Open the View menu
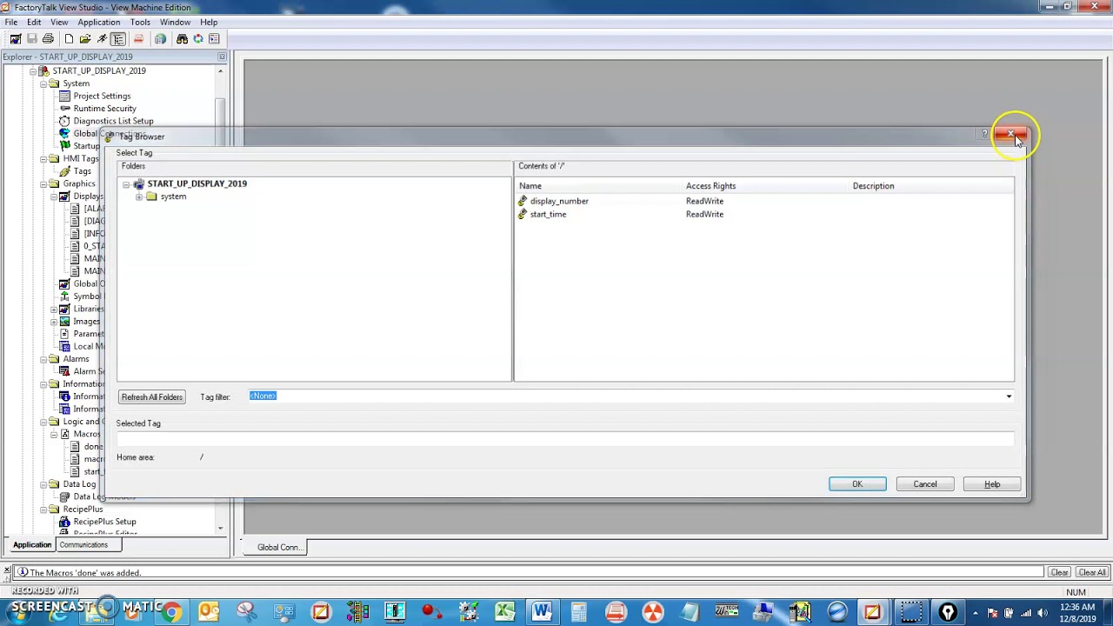 tap(59, 22)
